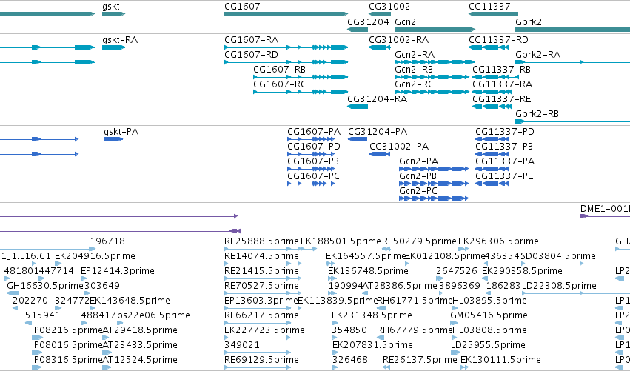This screenshot has height=371, width=630.
Task: Select the Gprk2-RB transcript label
Action: point(537,114)
